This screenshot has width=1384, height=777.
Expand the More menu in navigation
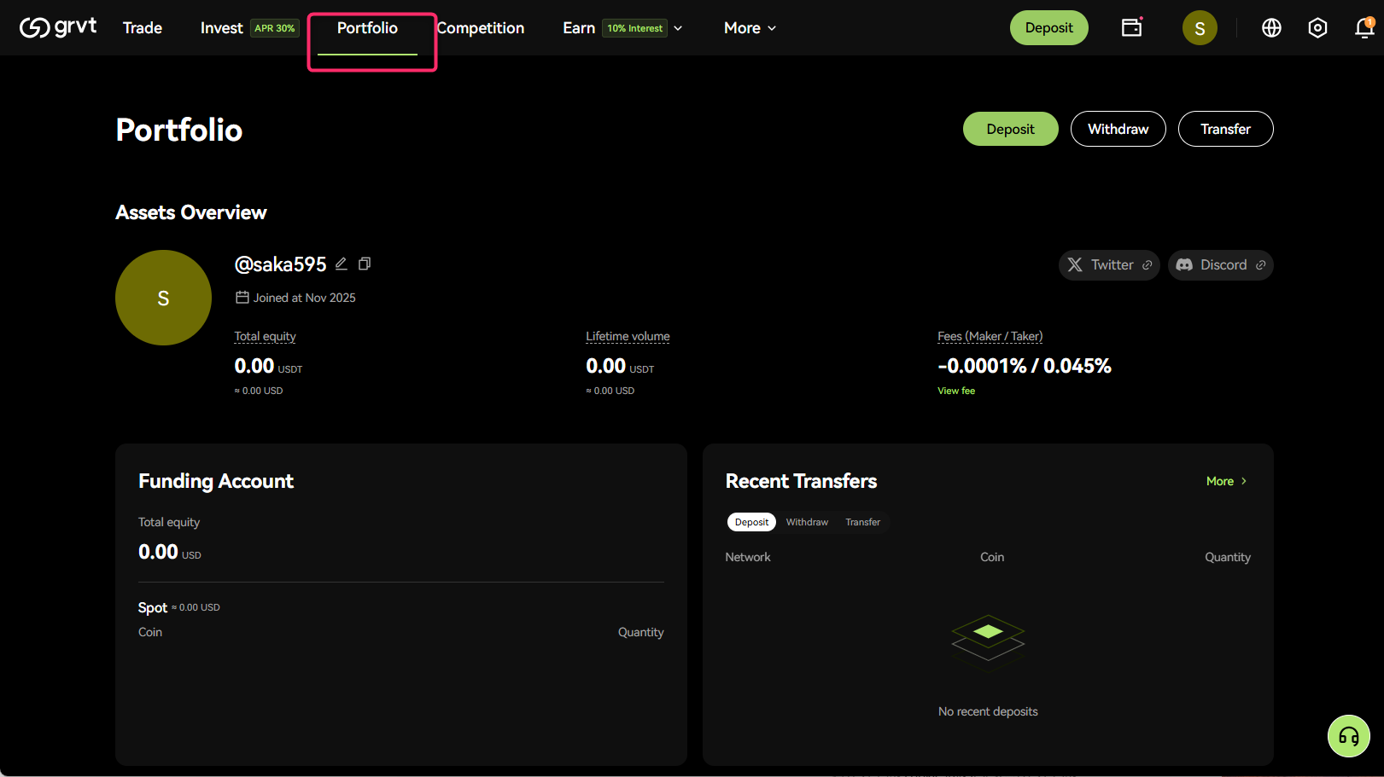coord(750,28)
